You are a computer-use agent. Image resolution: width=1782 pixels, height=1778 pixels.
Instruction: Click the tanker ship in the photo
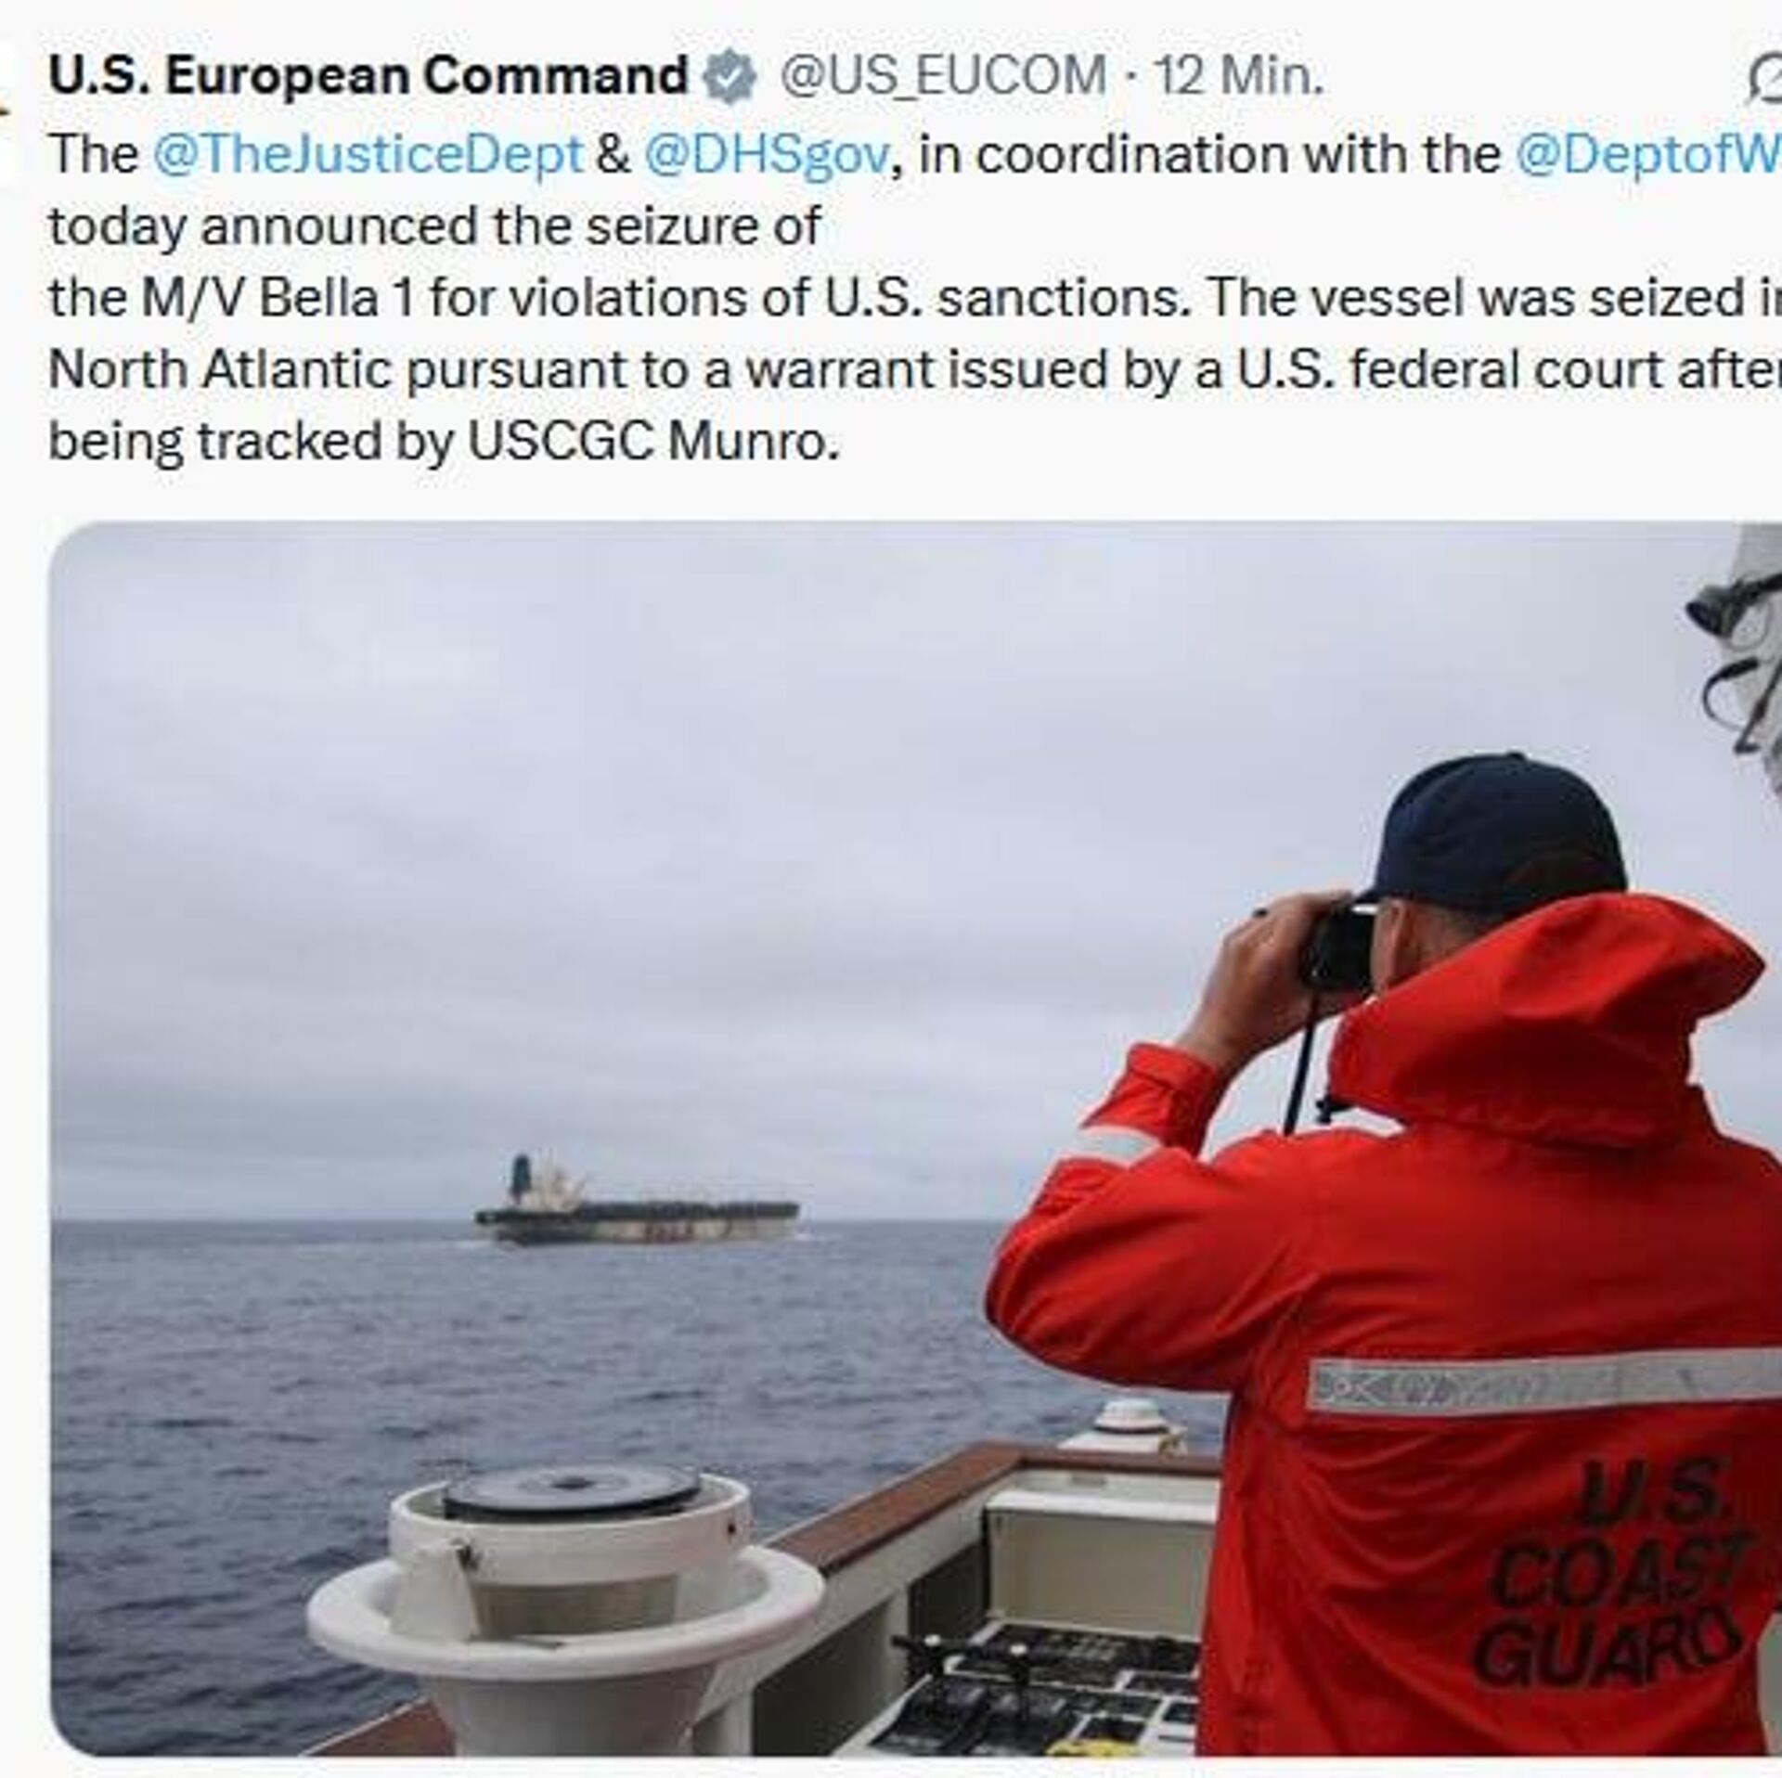(x=637, y=1205)
